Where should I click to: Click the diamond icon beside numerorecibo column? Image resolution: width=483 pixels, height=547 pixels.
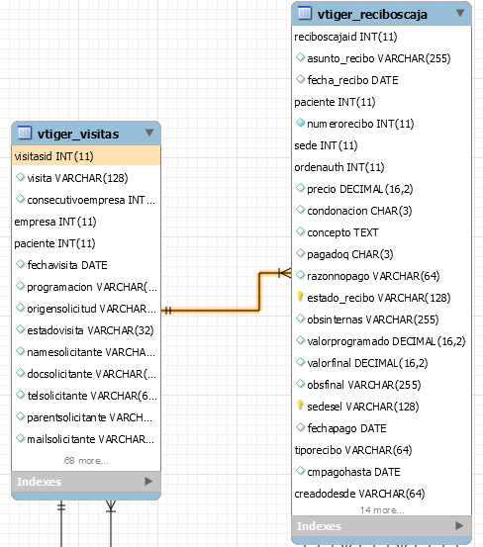tap(300, 123)
